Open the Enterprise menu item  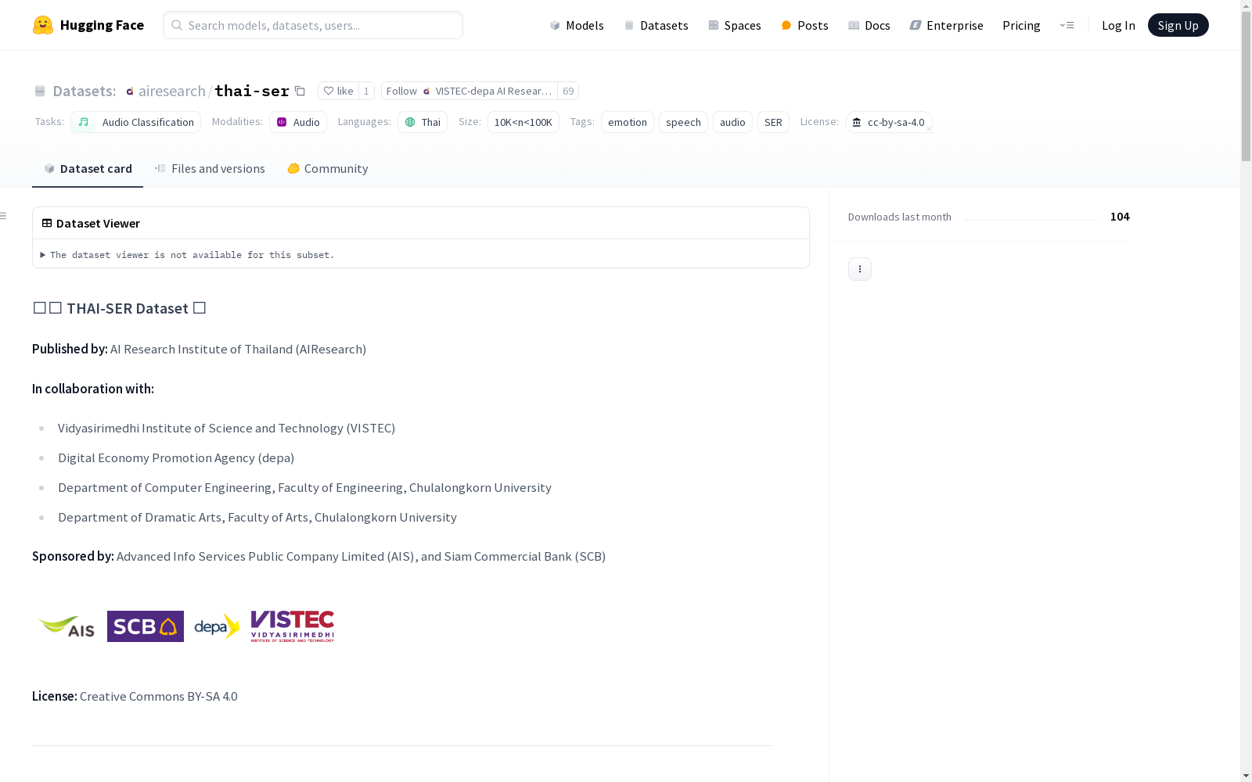[947, 25]
